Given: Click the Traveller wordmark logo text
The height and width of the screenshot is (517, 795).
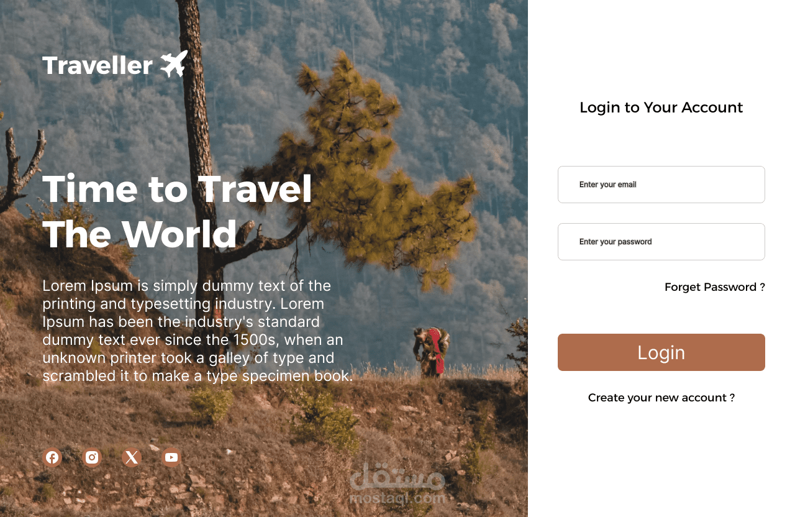Looking at the screenshot, I should pos(98,65).
